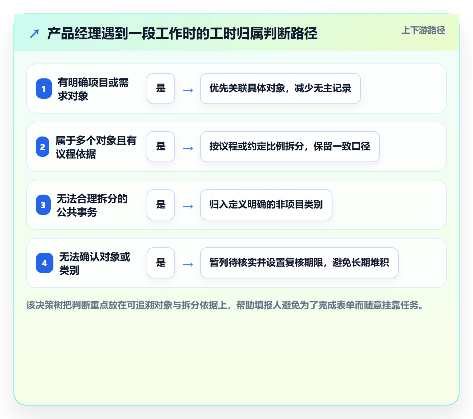Screen dimensions: 473x419
Task: Click the condition 无法合理拆分的公共事务
Action: coord(92,205)
